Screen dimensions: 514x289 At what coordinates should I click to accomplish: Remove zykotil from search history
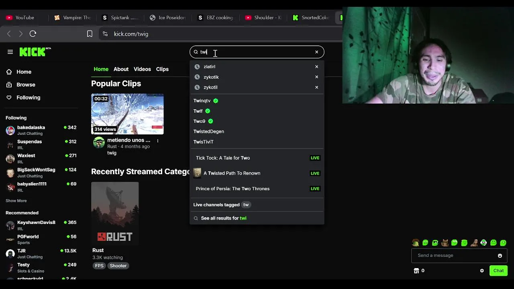point(316,87)
